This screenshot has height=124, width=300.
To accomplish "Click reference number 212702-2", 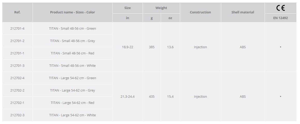I will pyautogui.click(x=17, y=90).
